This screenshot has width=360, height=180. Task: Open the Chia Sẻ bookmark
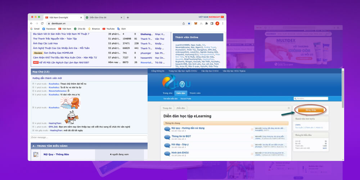click(x=80, y=29)
